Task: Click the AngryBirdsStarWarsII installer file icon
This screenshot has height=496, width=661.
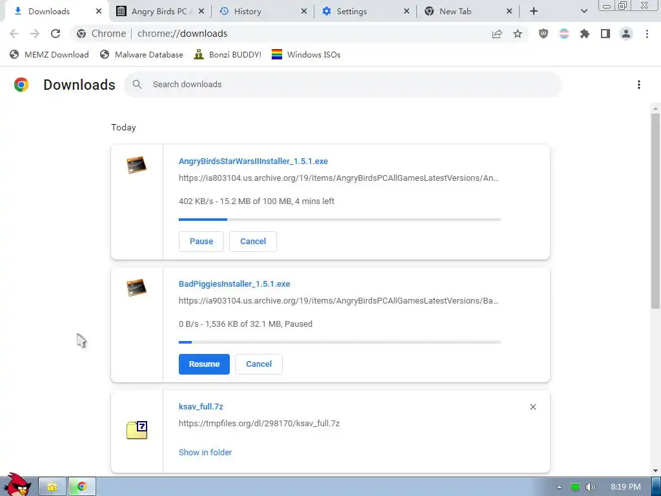Action: tap(137, 165)
